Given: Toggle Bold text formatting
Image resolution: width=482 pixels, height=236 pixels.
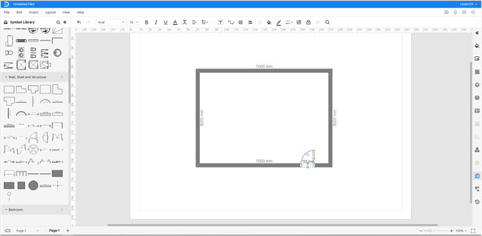Looking at the screenshot, I should [147, 22].
